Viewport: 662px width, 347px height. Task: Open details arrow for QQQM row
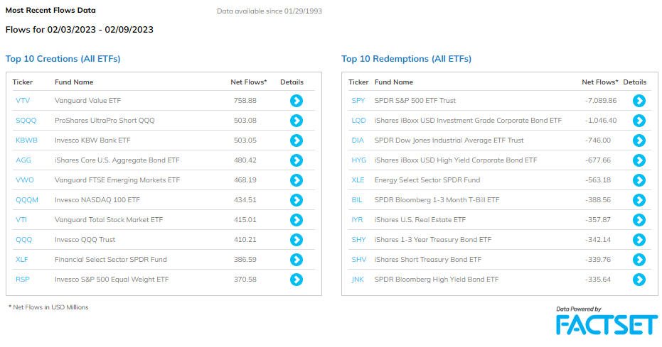[297, 200]
